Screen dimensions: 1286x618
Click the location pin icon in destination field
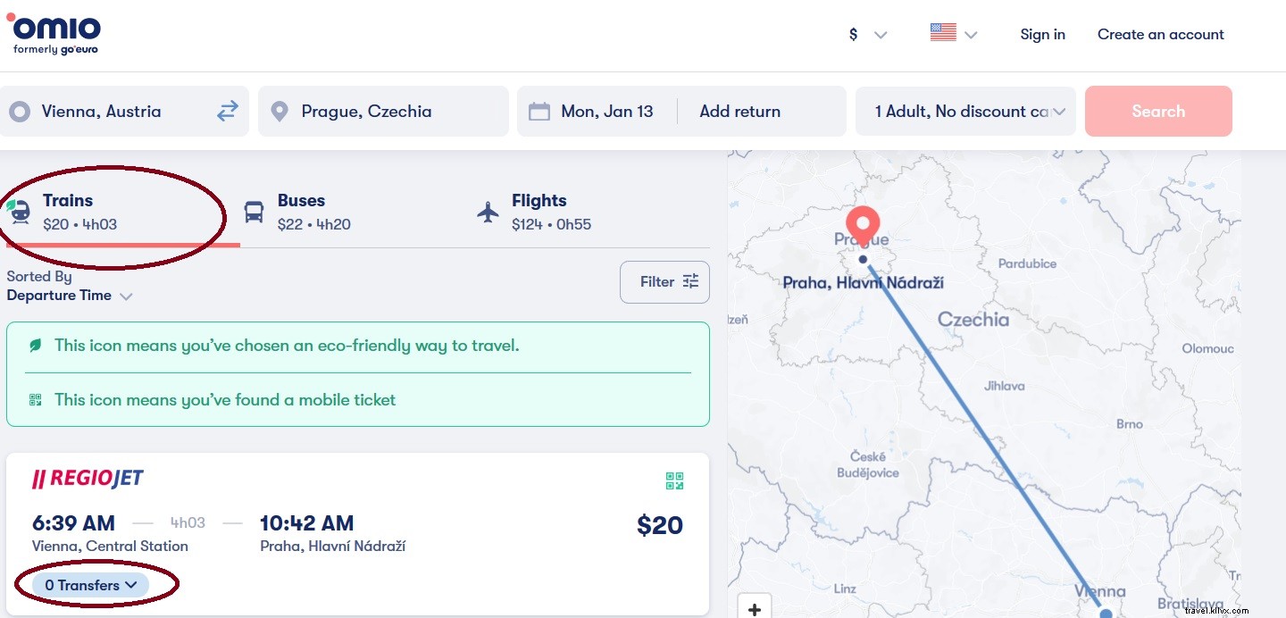pyautogui.click(x=279, y=111)
